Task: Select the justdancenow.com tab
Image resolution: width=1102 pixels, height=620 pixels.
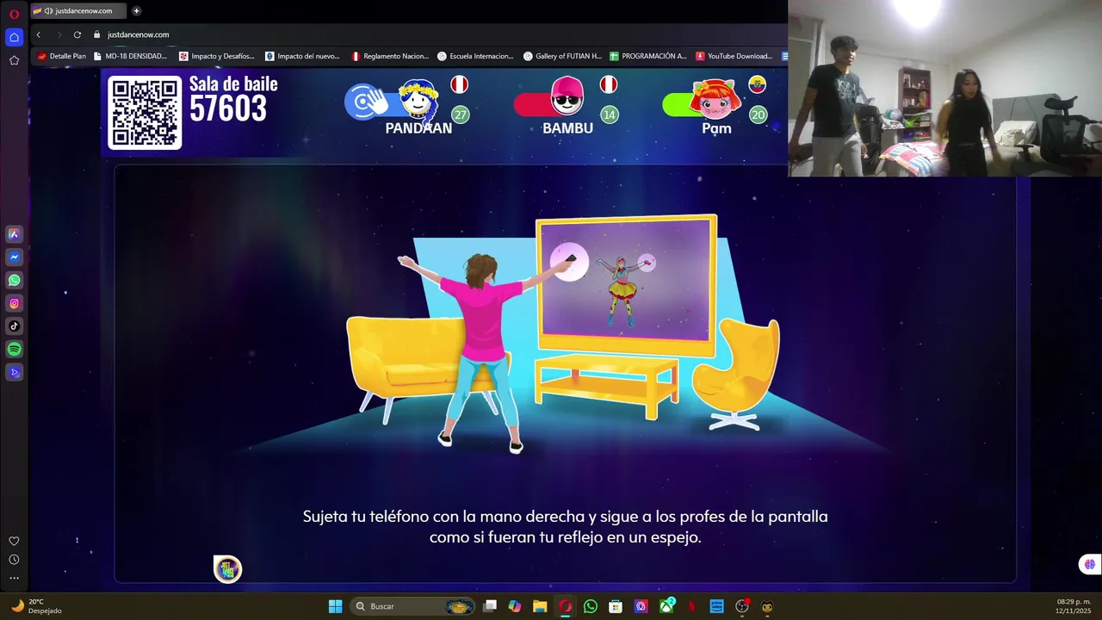Action: click(77, 11)
